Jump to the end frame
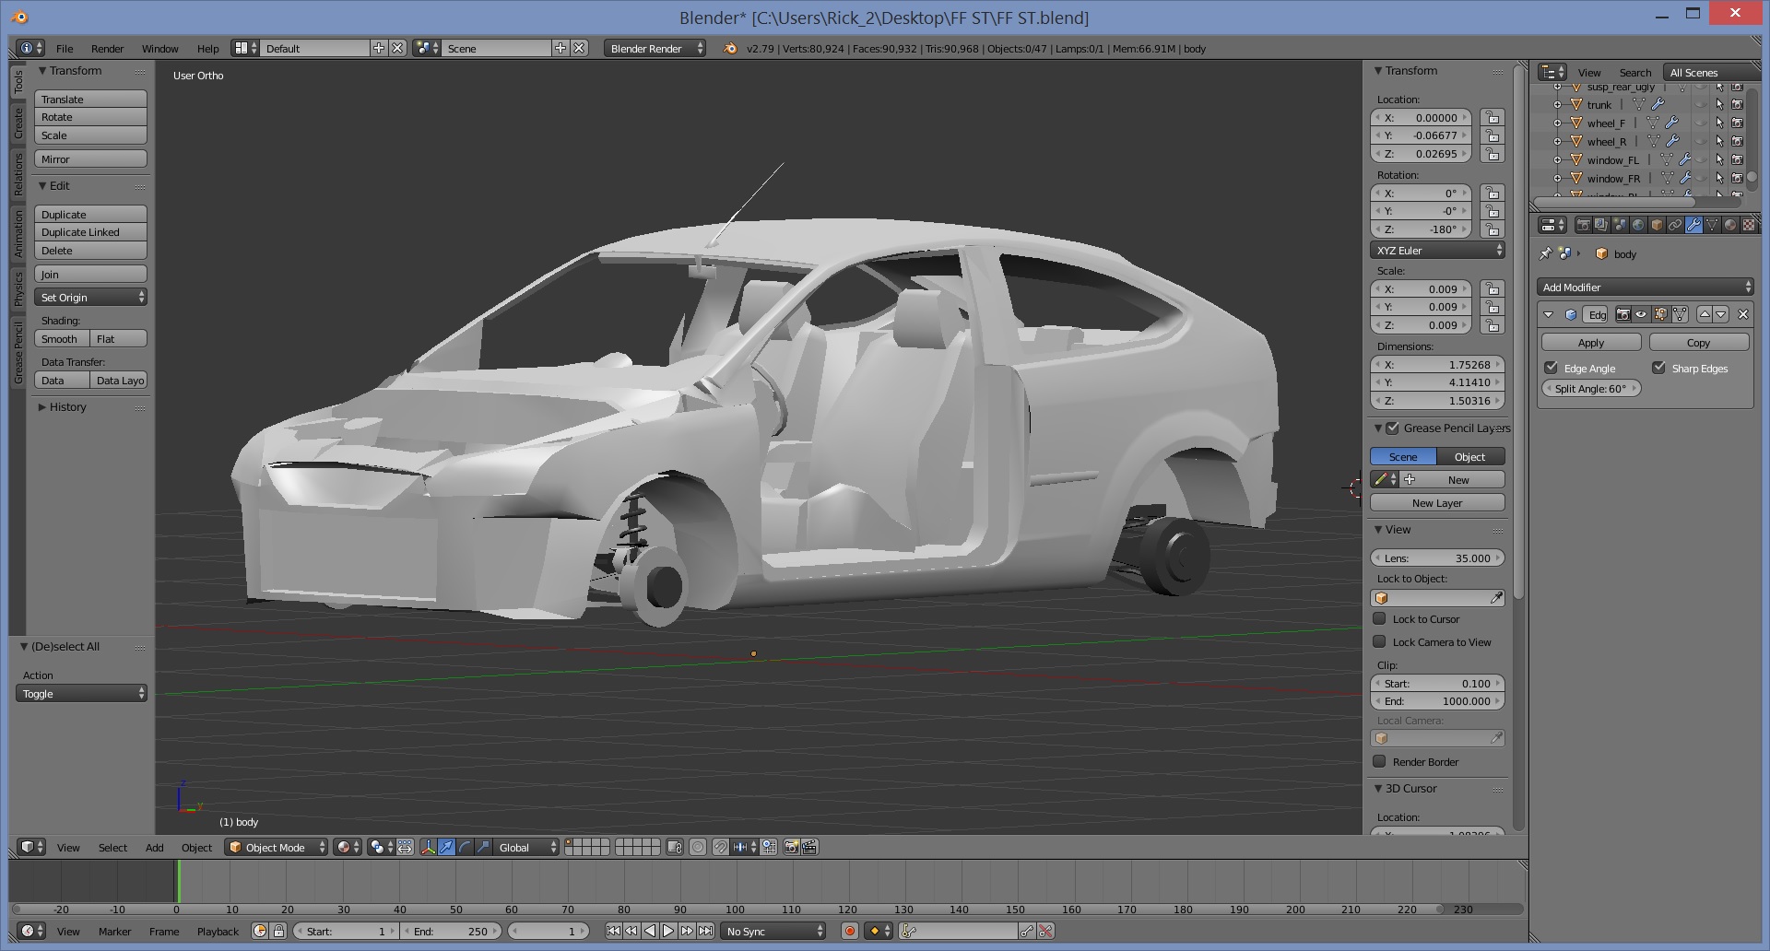 (x=705, y=931)
